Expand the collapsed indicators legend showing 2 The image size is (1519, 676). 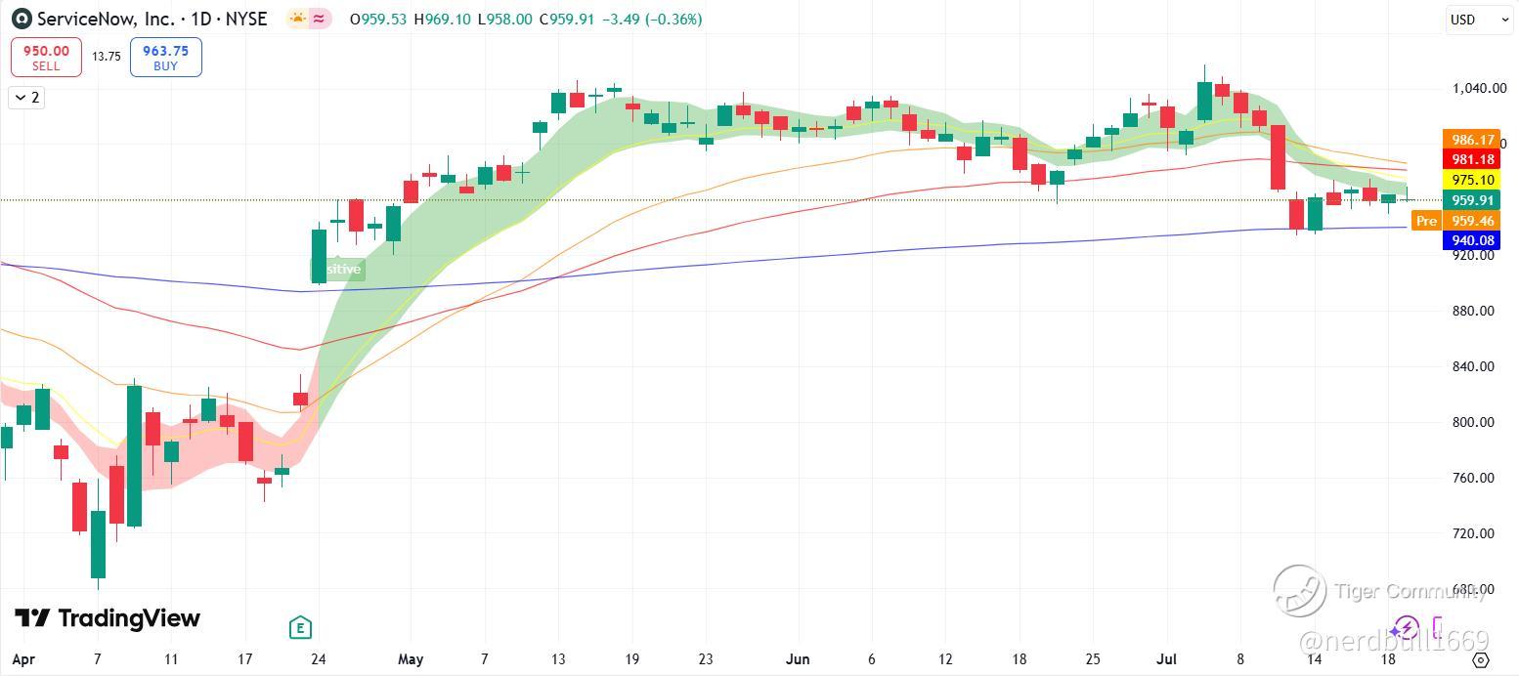[x=26, y=97]
